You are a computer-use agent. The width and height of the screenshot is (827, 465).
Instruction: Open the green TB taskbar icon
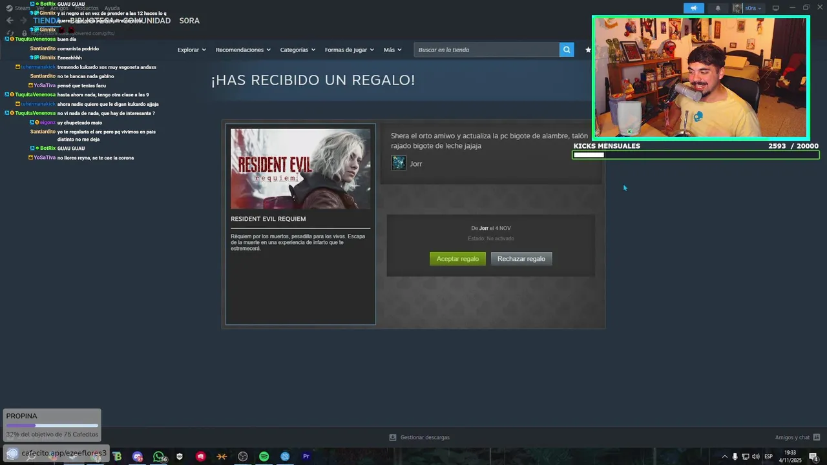point(117,457)
